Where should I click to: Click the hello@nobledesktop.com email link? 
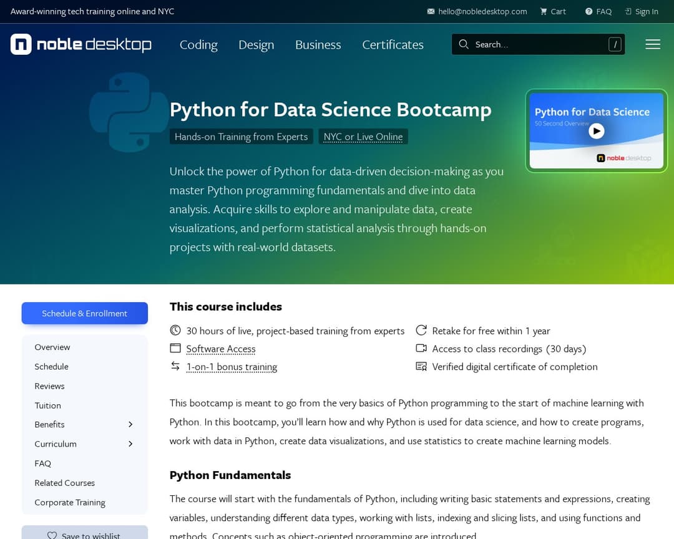coord(482,12)
